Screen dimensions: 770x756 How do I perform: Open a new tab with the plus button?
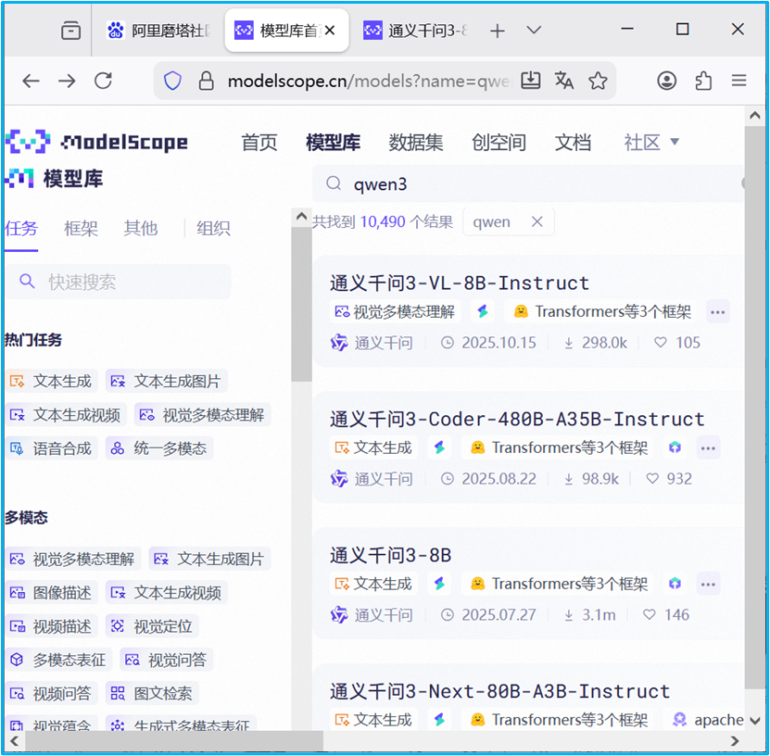pyautogui.click(x=497, y=31)
